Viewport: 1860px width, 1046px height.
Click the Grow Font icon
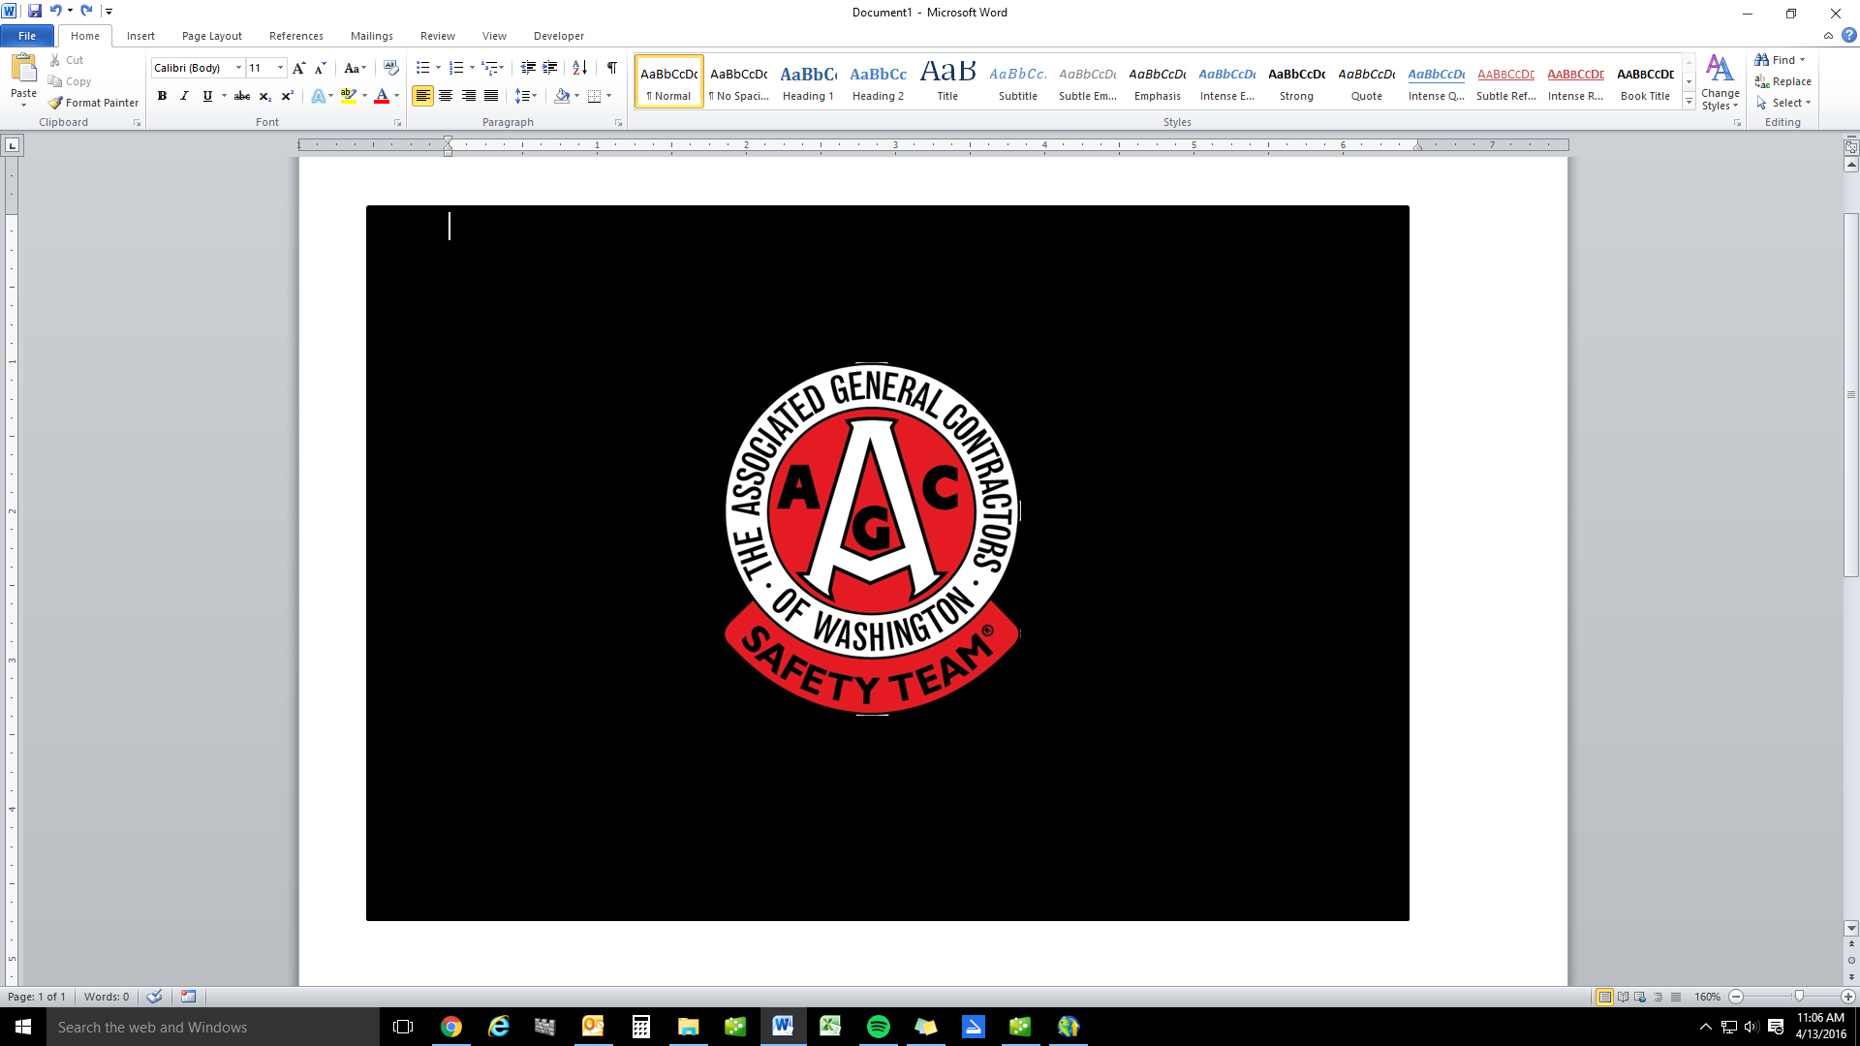pyautogui.click(x=299, y=68)
